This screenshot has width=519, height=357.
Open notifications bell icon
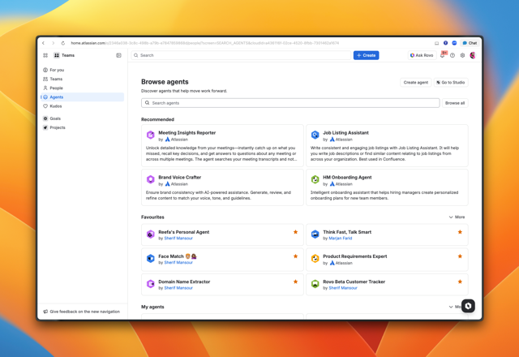tap(443, 55)
